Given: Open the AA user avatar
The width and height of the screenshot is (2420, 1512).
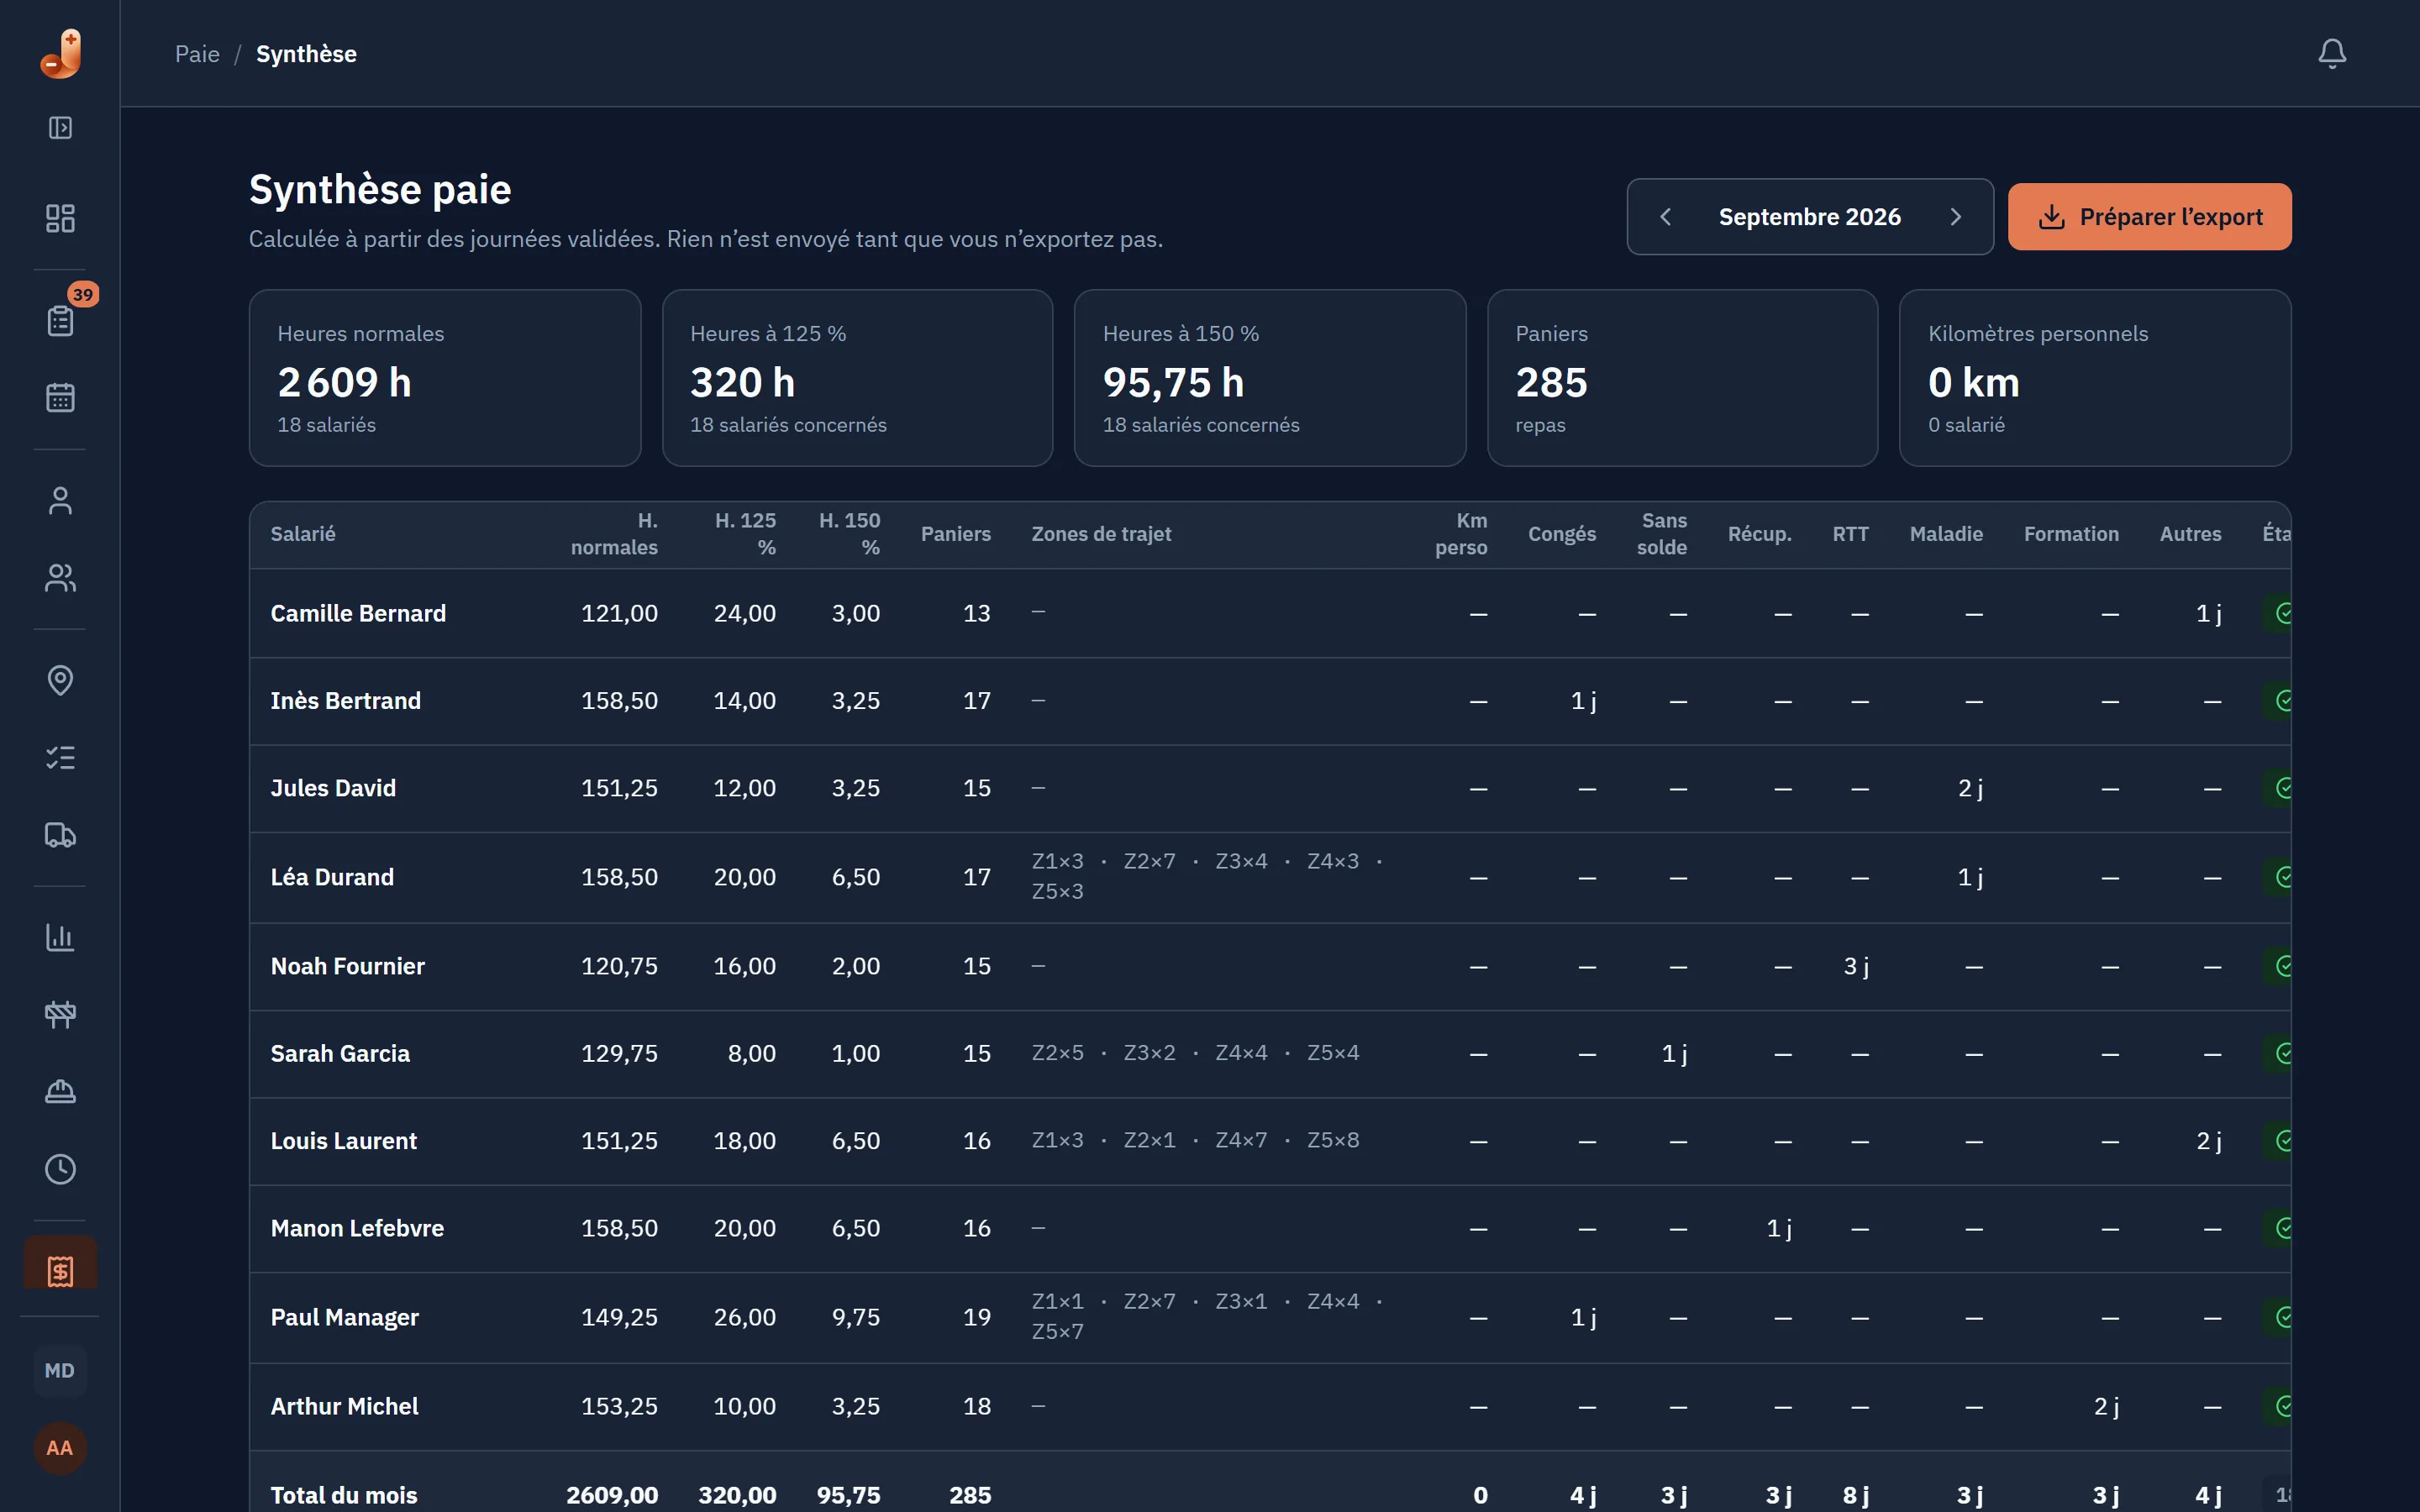Looking at the screenshot, I should 60,1448.
